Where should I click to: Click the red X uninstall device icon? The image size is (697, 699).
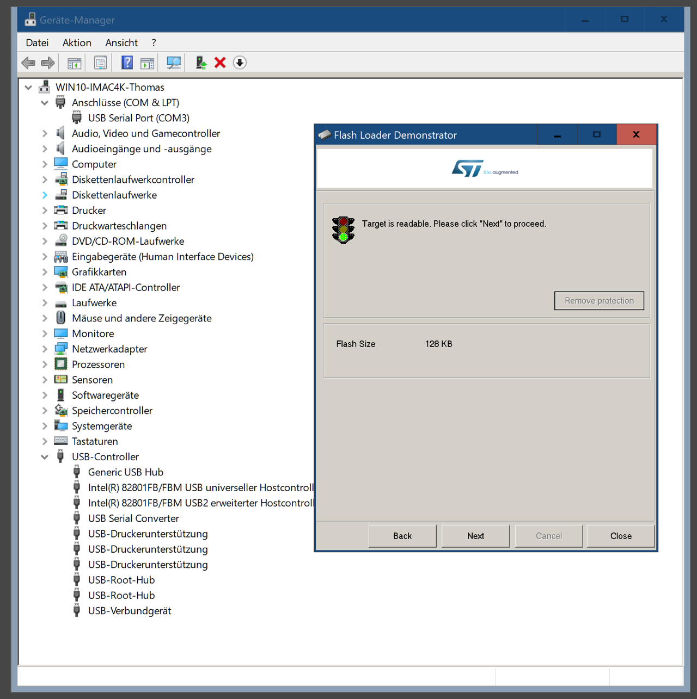click(220, 63)
